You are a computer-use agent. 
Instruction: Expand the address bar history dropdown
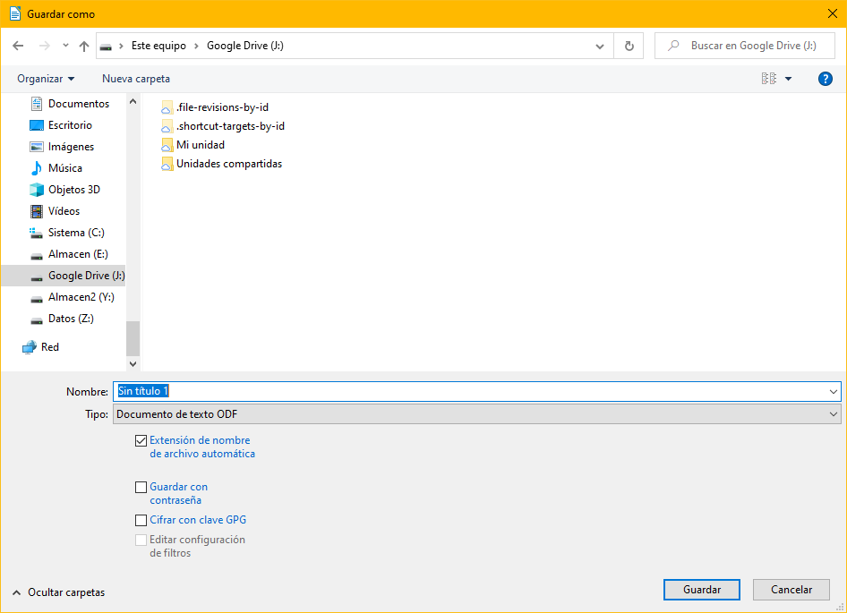[600, 46]
